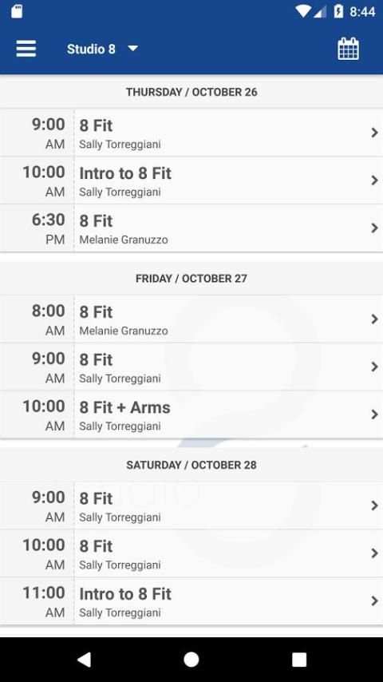Image resolution: width=383 pixels, height=682 pixels.
Task: Open Friday 9:00 AM 8 Fit class
Action: (191, 367)
